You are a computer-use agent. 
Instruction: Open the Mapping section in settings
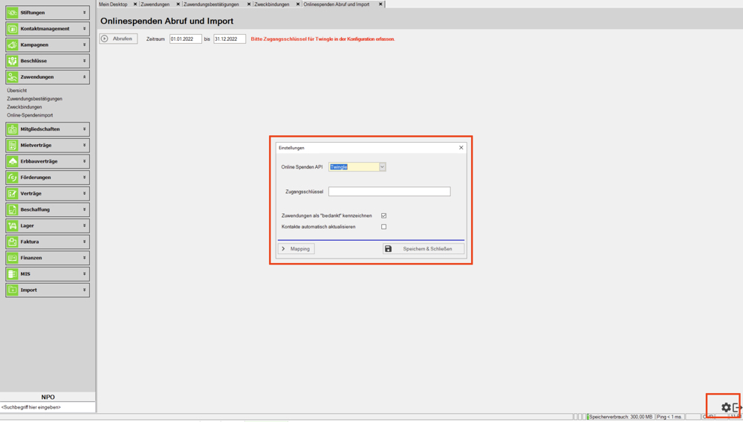click(x=296, y=249)
